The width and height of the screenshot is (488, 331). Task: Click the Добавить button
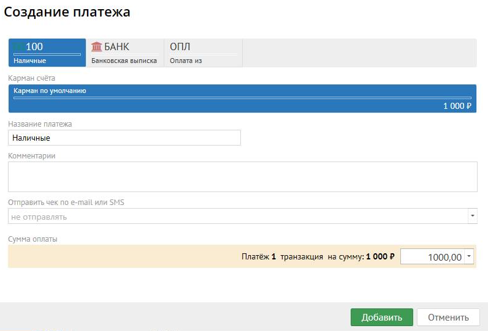point(382,318)
